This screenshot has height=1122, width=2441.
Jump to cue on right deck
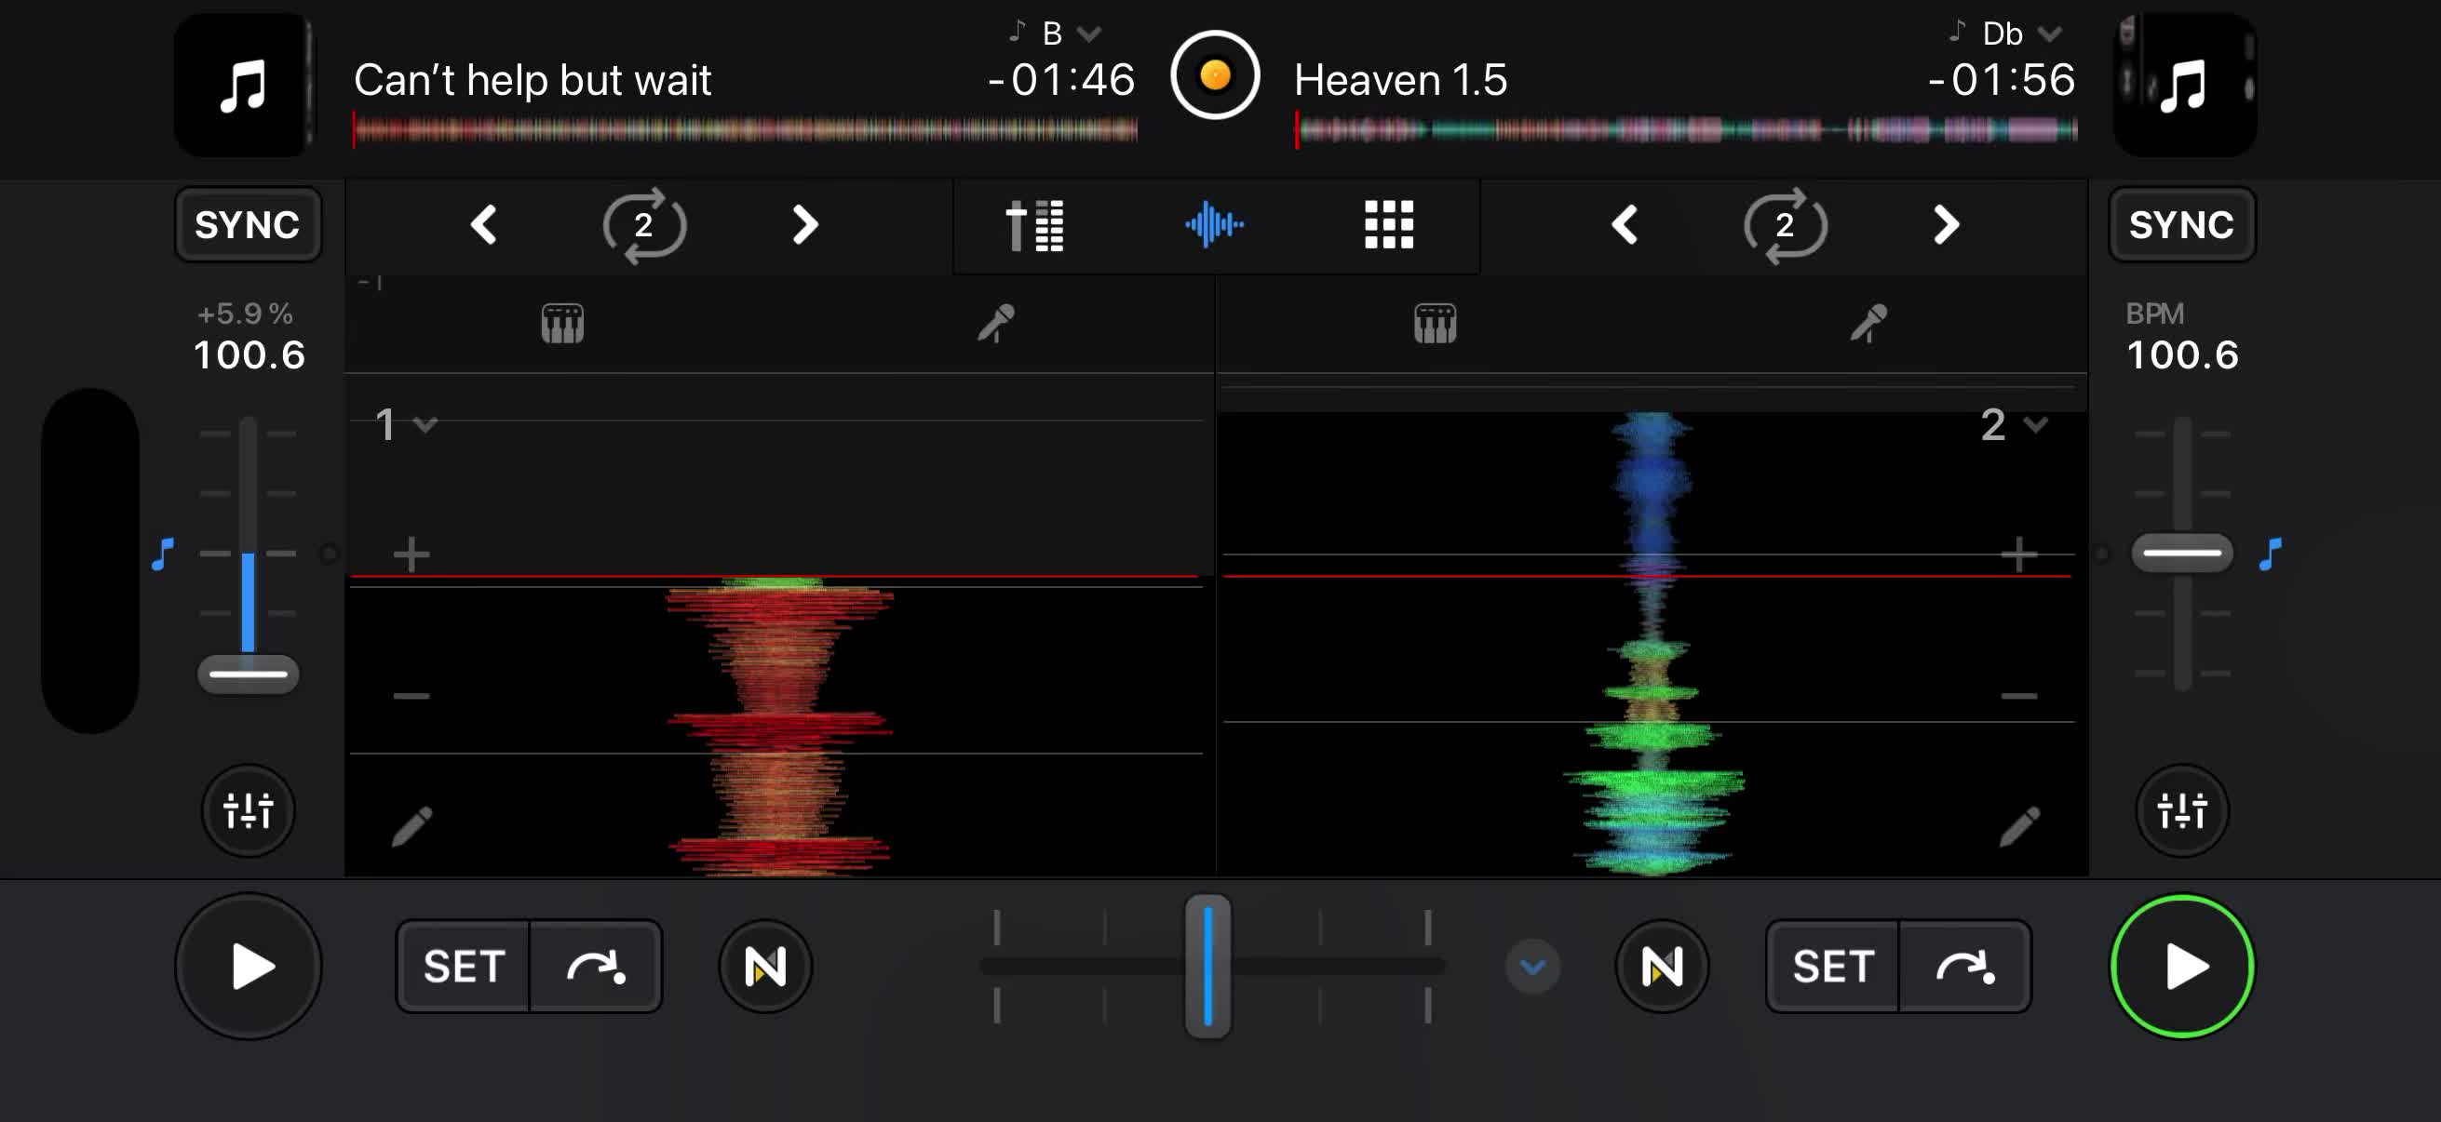pyautogui.click(x=1964, y=967)
